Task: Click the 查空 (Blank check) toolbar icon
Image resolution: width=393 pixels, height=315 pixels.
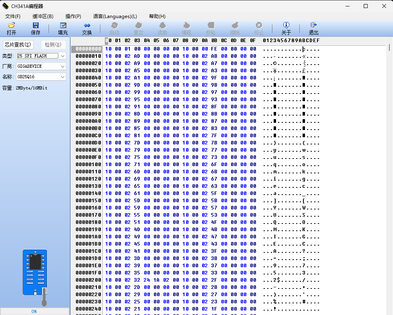Action: [x=138, y=28]
